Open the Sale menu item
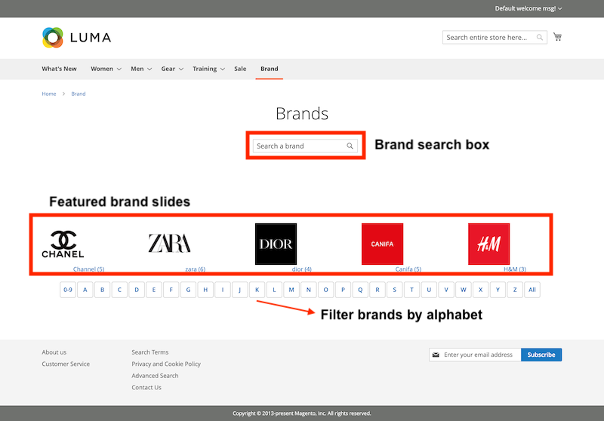Viewport: 604px width, 421px height. [x=240, y=69]
